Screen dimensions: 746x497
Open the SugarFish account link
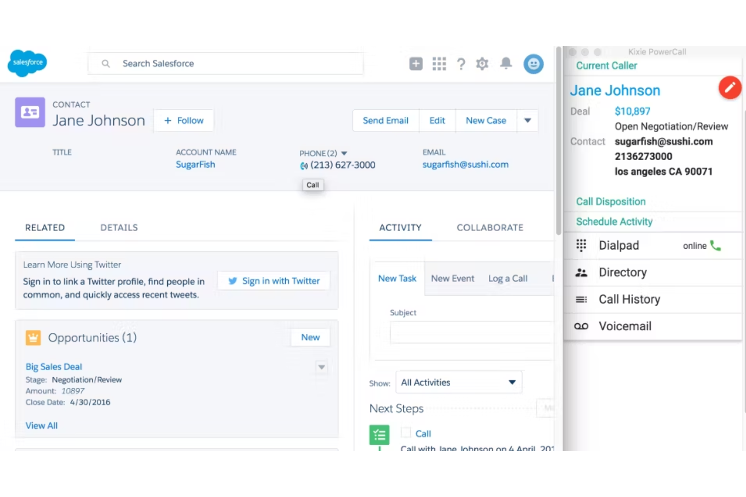click(x=196, y=165)
